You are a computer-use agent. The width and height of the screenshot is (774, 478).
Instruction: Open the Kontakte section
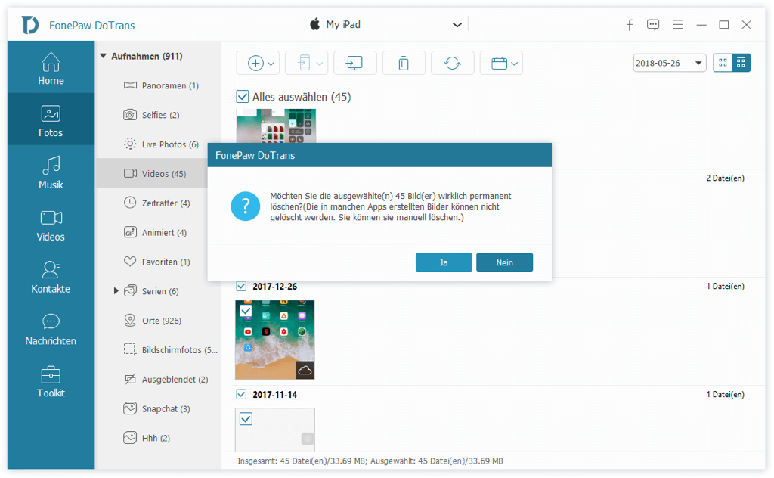51,276
